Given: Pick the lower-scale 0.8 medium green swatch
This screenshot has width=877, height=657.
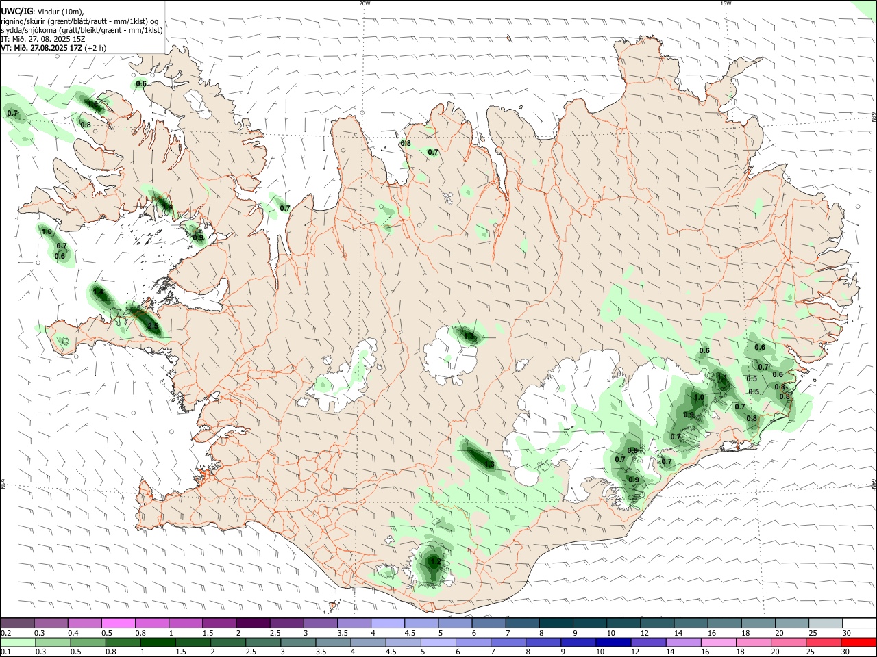Looking at the screenshot, I should 123,643.
